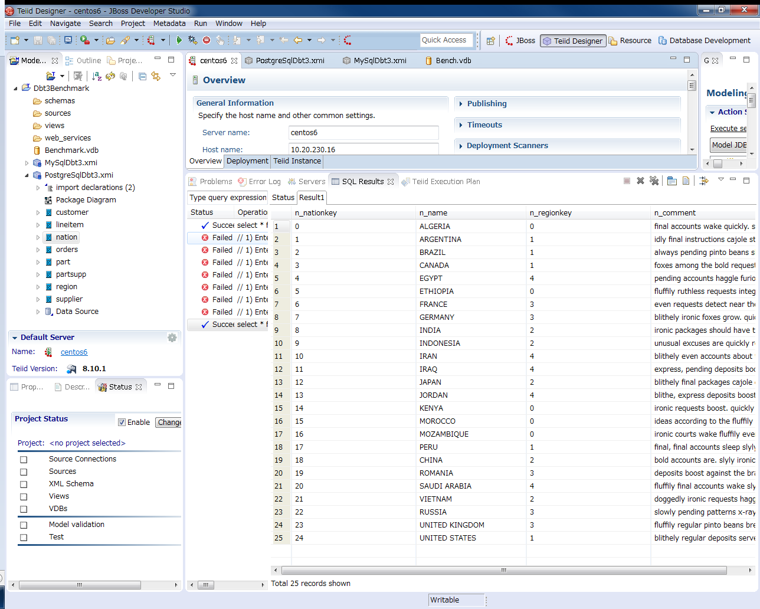Check the Test status checkbox
This screenshot has height=609, width=760.
coord(24,537)
